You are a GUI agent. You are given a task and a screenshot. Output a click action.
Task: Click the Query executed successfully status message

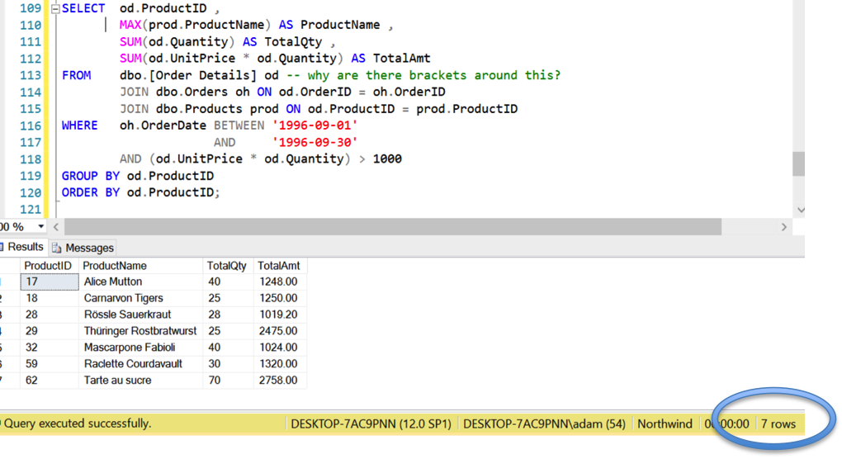point(78,424)
